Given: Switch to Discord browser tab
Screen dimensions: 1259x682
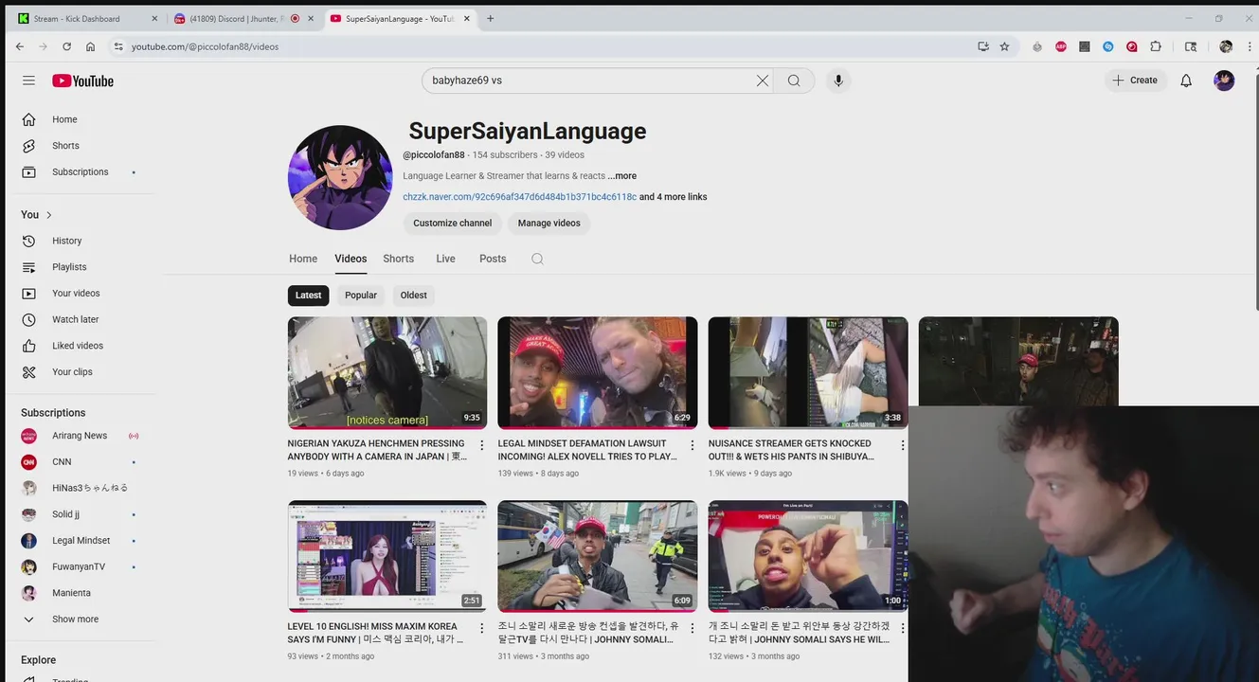Looking at the screenshot, I should [244, 18].
